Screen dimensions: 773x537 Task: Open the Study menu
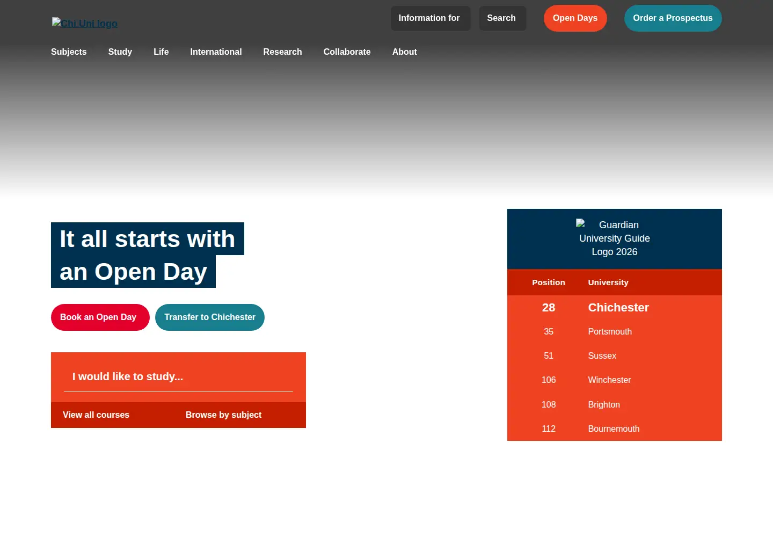(120, 52)
